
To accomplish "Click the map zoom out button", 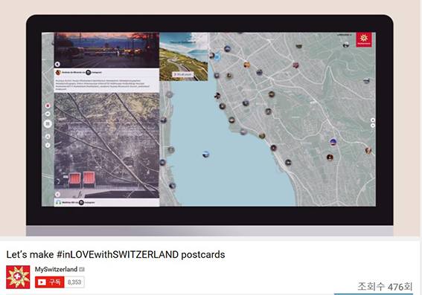I will point(373,126).
